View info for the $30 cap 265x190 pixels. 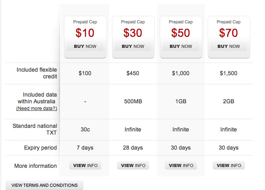pyautogui.click(x=133, y=165)
